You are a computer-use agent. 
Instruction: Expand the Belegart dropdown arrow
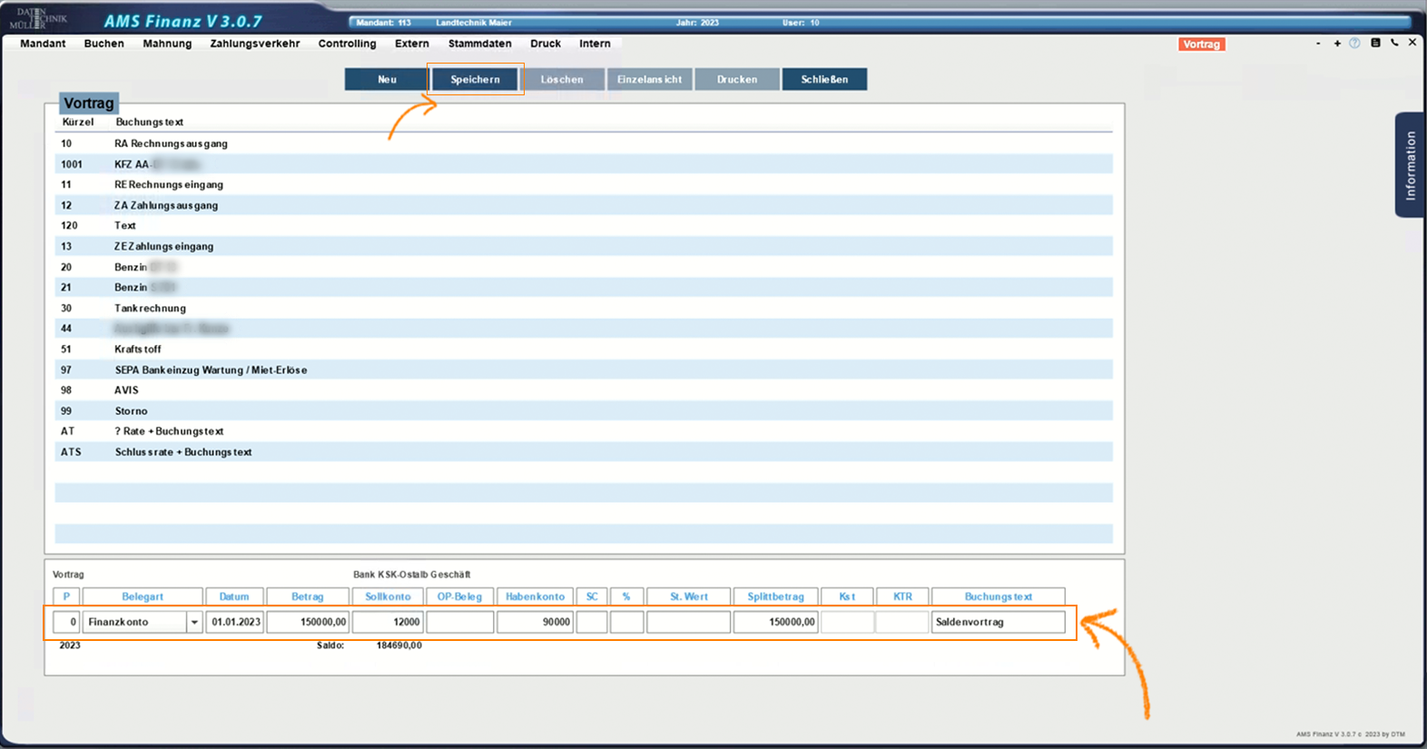(x=194, y=622)
